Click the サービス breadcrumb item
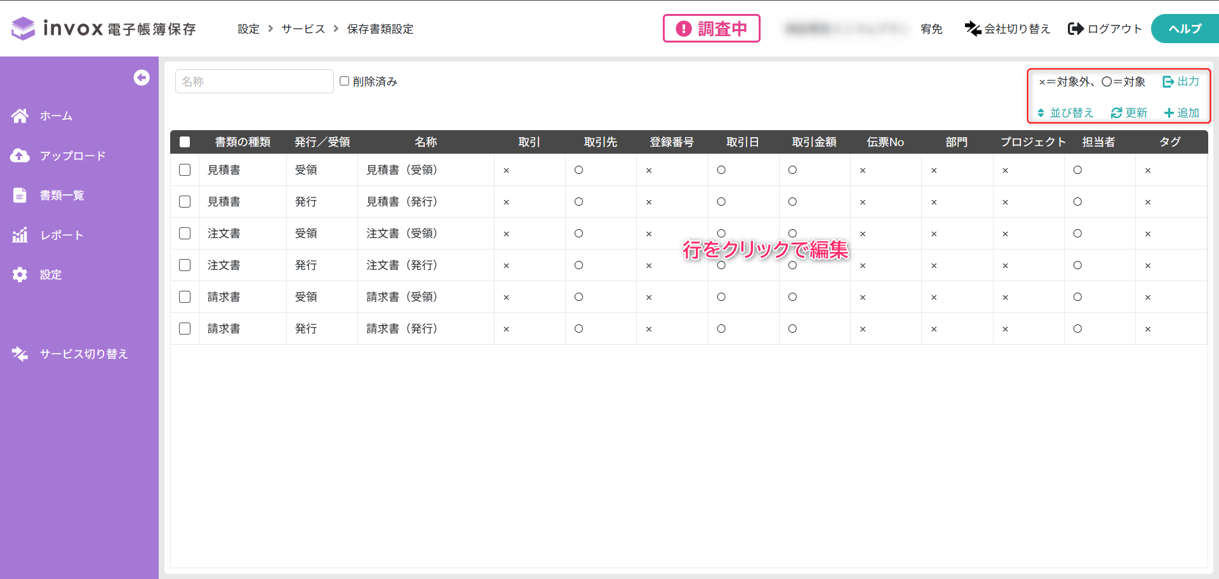Image resolution: width=1219 pixels, height=579 pixels. (x=303, y=29)
